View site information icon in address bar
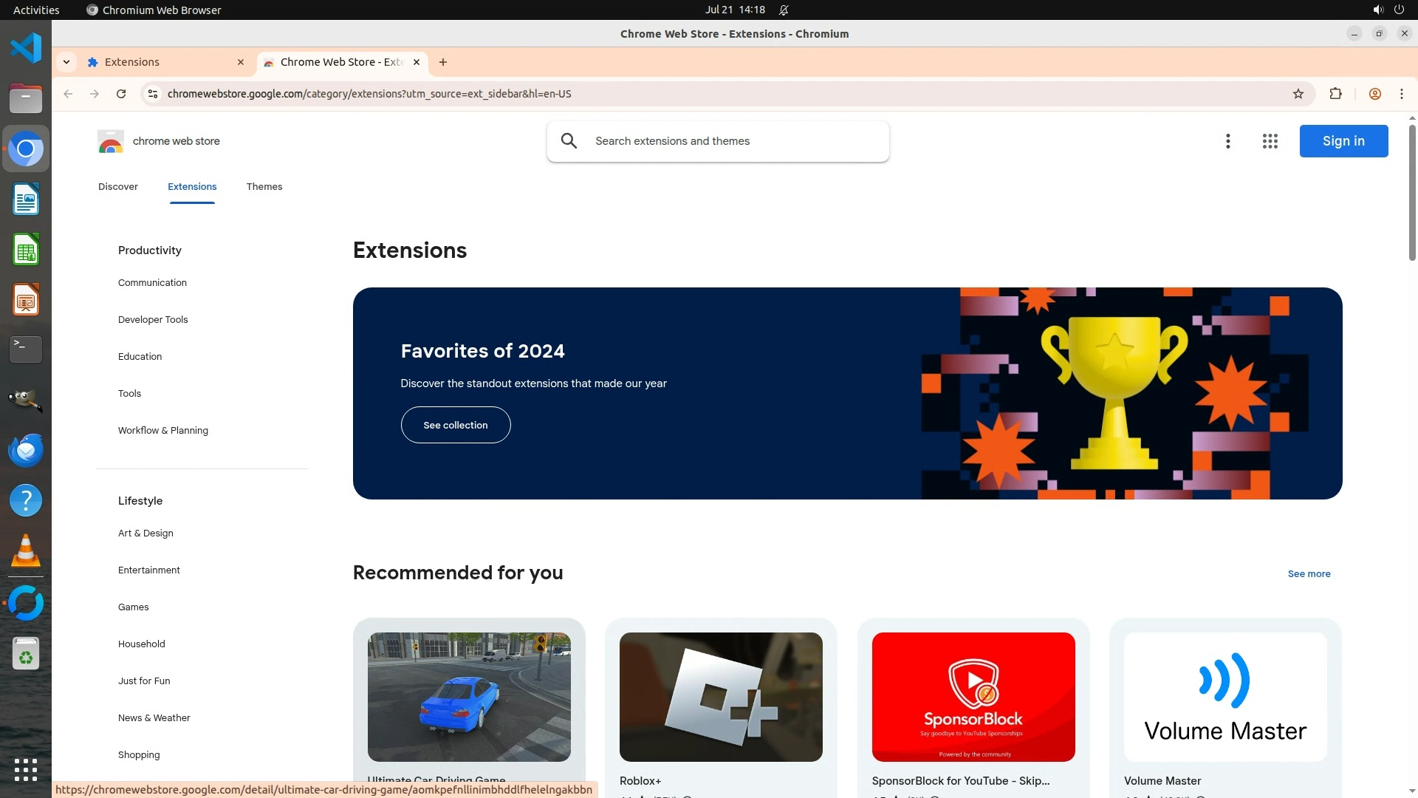1418x798 pixels. [153, 94]
